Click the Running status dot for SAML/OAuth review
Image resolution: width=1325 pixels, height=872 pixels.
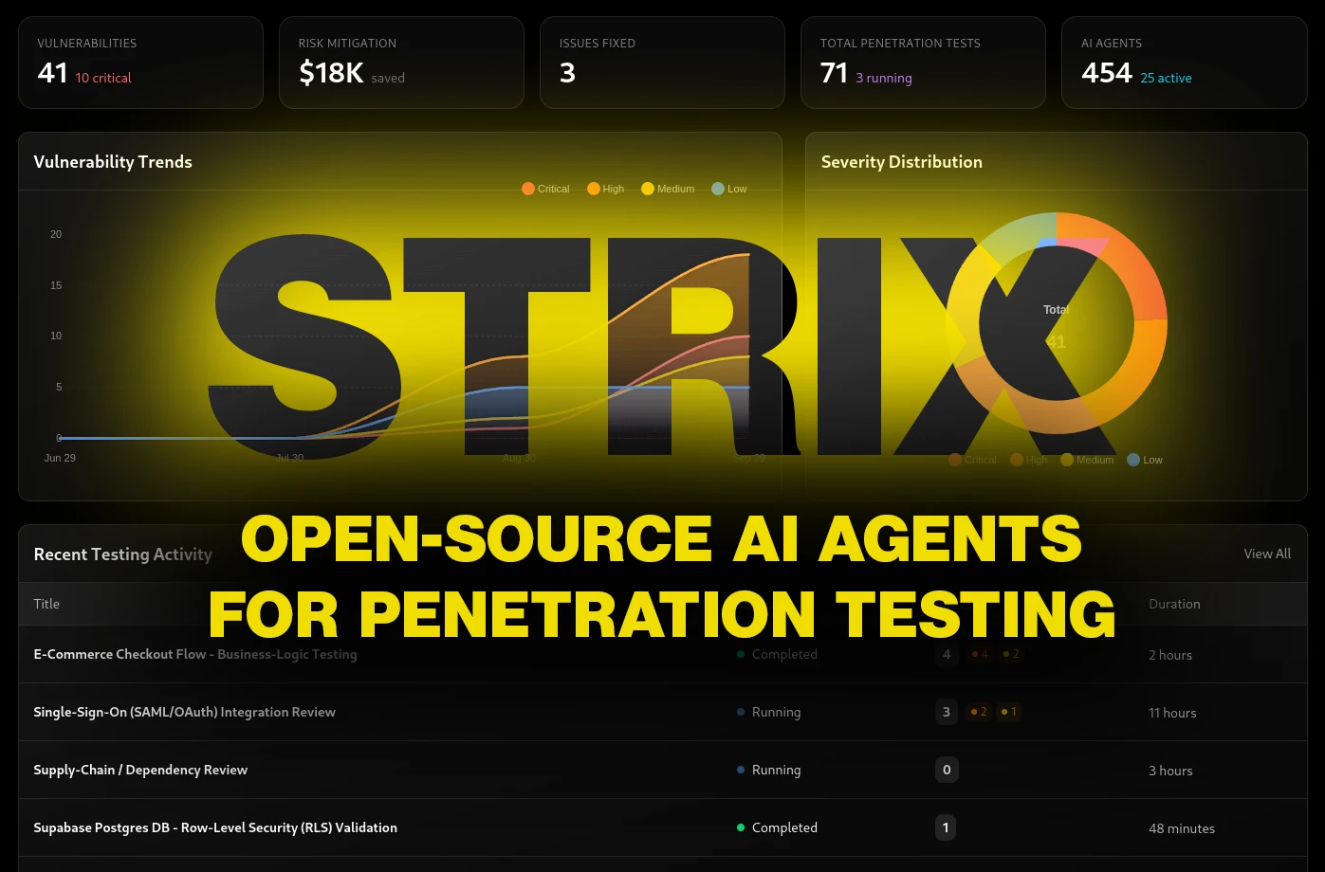741,712
